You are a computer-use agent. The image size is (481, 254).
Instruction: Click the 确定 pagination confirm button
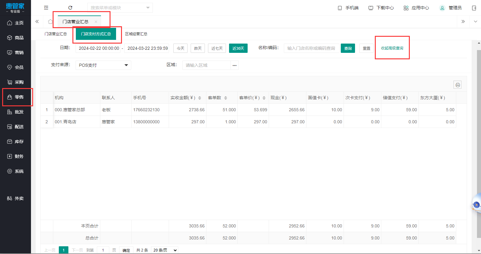pos(126,250)
